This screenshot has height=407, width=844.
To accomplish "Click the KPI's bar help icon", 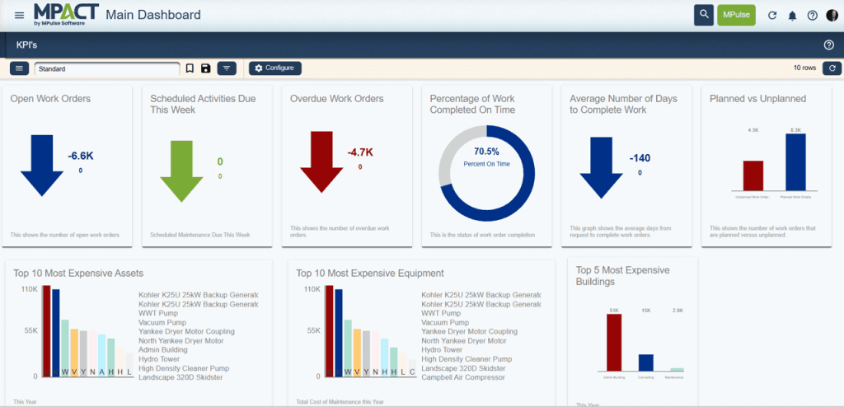I will (829, 44).
